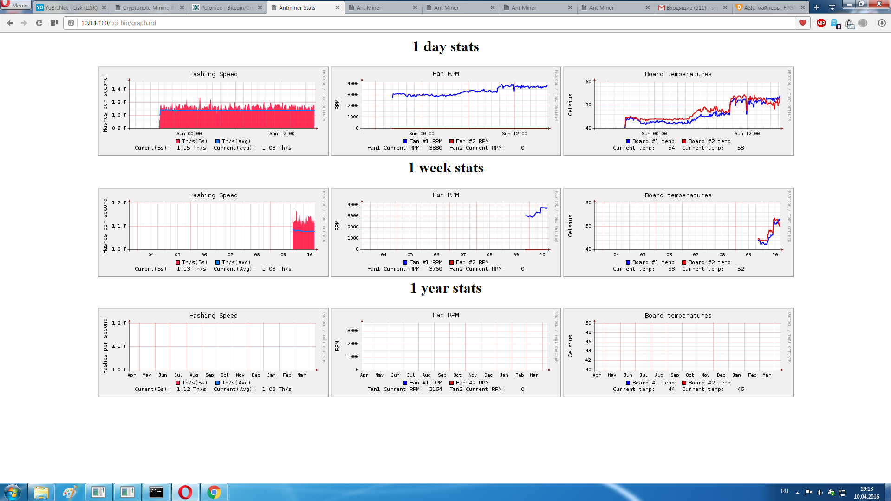Open the Opera Меню button
This screenshot has height=501, width=891.
(x=16, y=5)
